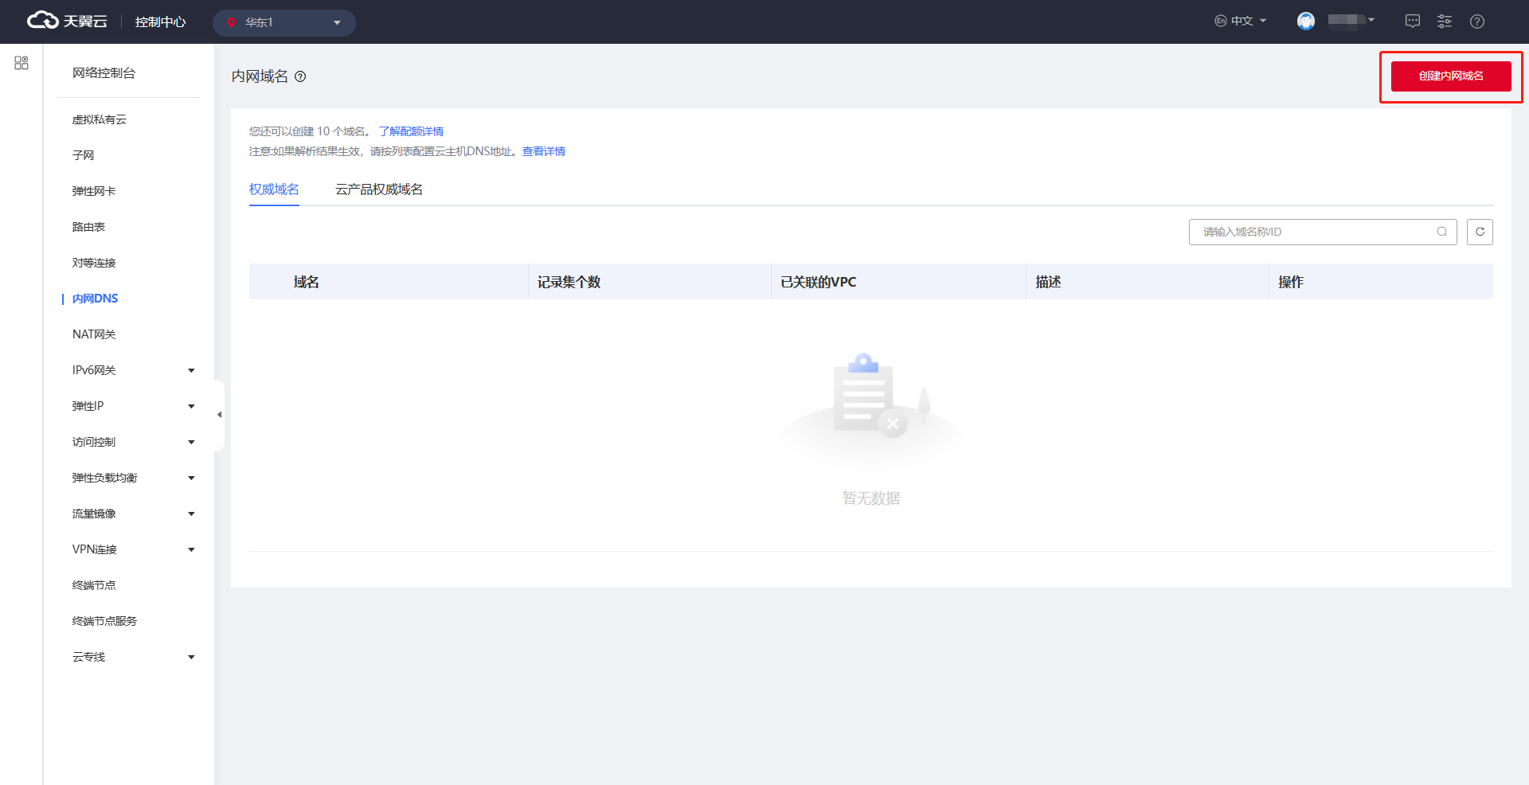The height and width of the screenshot is (785, 1529).
Task: Focus the domain name/ID search field
Action: pyautogui.click(x=1314, y=232)
